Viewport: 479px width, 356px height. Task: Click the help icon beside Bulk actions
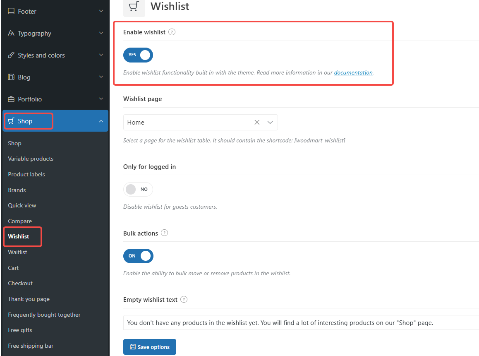click(x=165, y=233)
